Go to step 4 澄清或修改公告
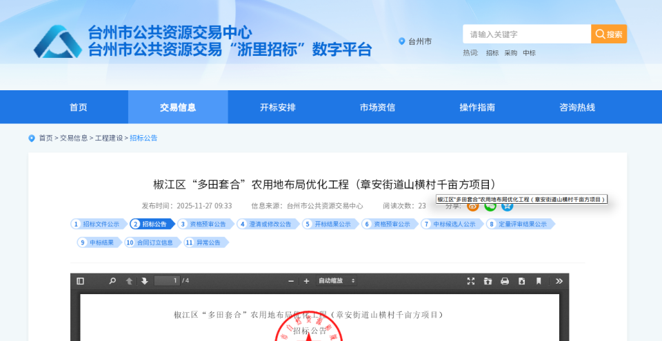The width and height of the screenshot is (662, 341). (268, 224)
